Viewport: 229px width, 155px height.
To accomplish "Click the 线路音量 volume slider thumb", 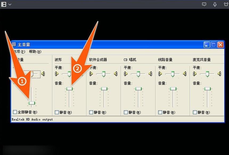I will pyautogui.click(x=173, y=89).
